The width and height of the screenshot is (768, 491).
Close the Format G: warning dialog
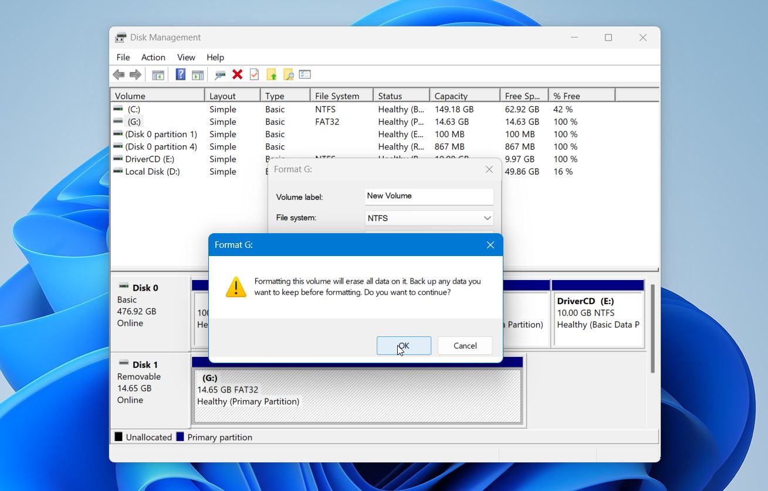[490, 245]
